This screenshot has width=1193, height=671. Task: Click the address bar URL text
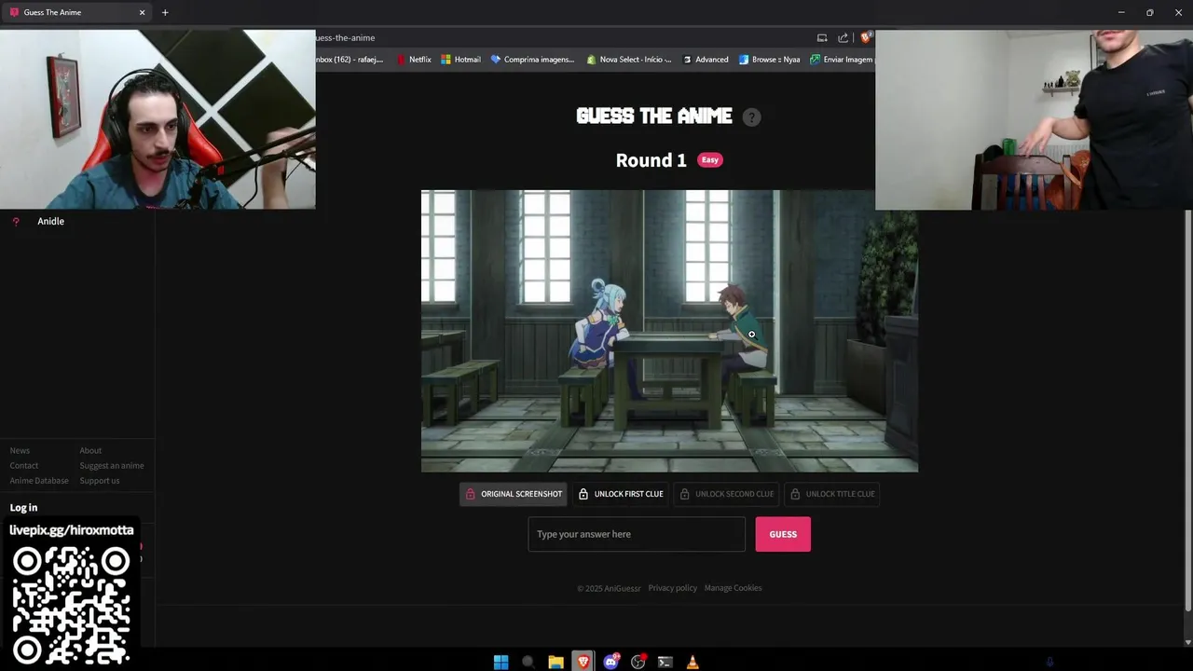tap(345, 38)
